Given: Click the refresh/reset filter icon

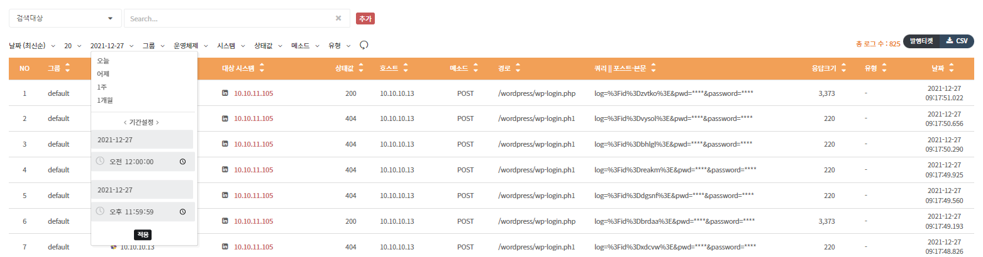Looking at the screenshot, I should pyautogui.click(x=364, y=45).
